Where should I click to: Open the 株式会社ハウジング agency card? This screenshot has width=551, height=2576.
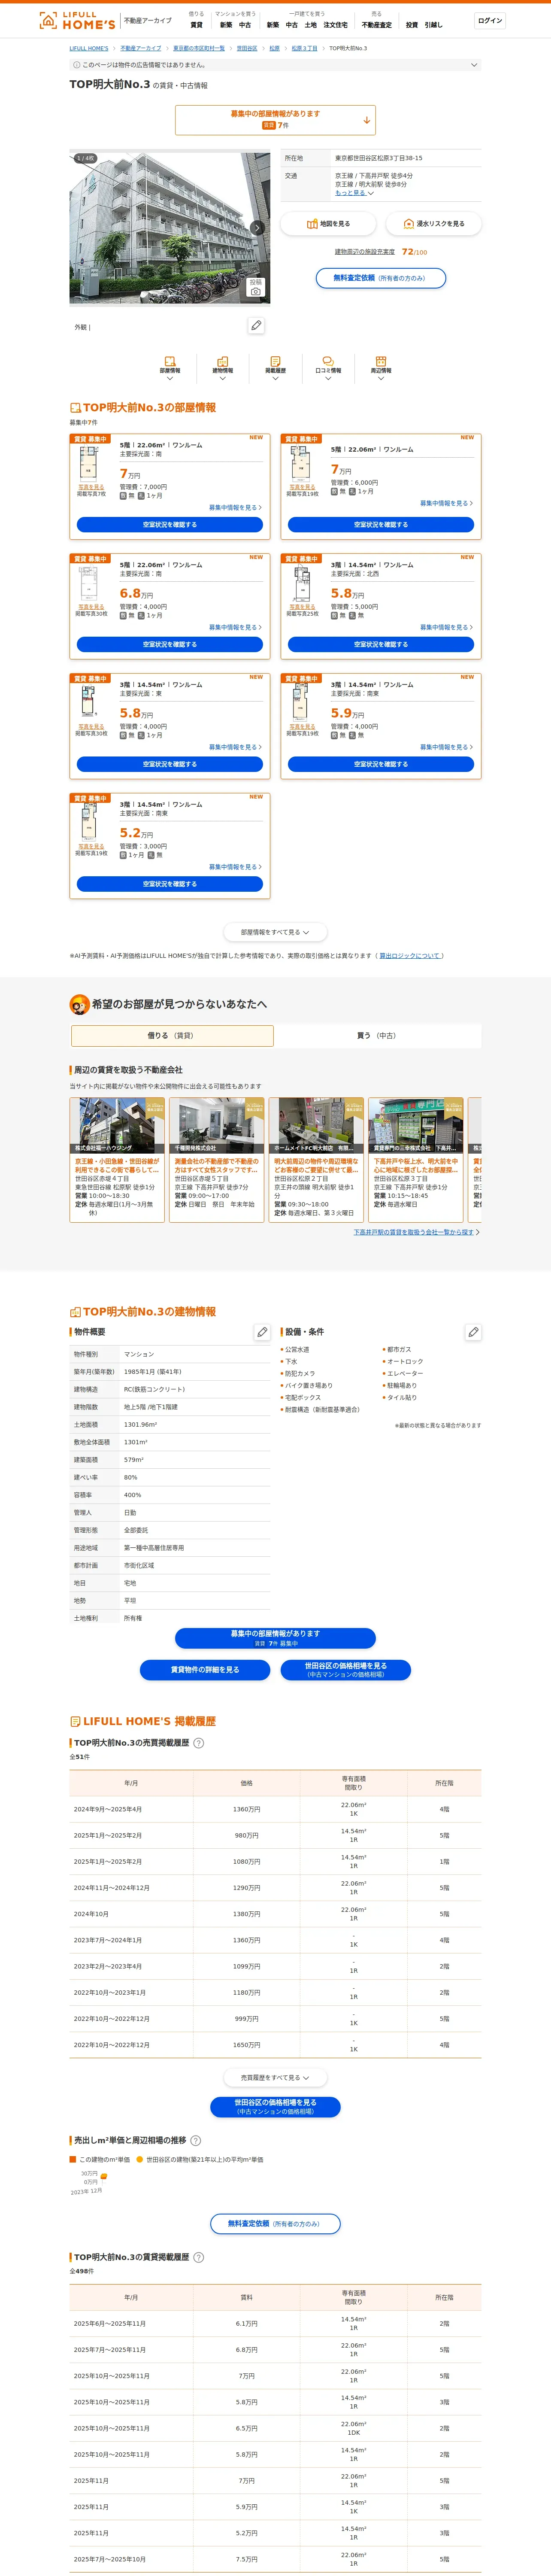(117, 1160)
